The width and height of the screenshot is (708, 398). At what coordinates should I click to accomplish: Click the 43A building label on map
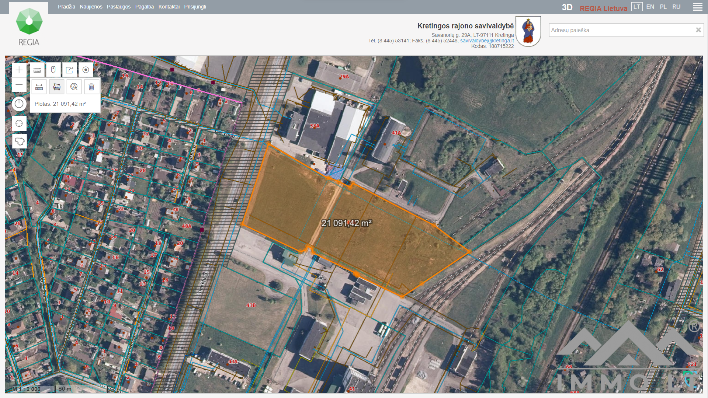[x=233, y=362]
